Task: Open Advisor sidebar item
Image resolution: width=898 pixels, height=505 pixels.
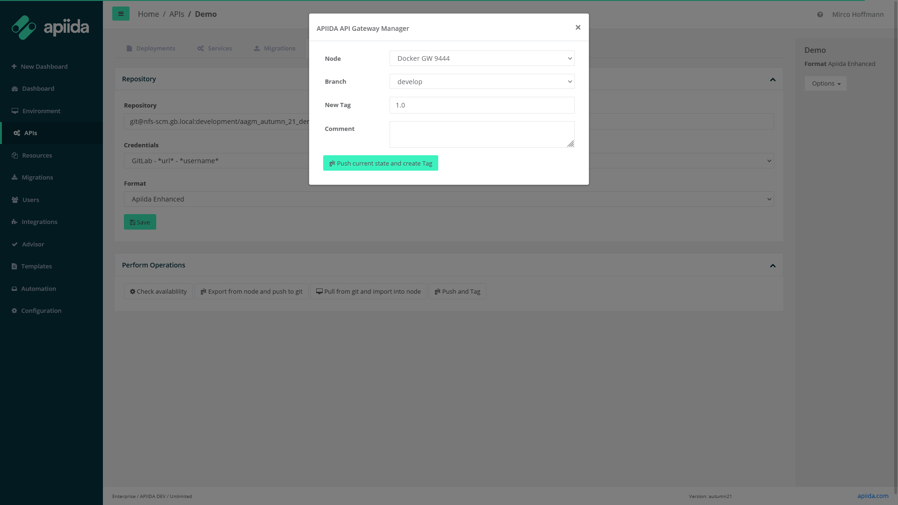Action: tap(33, 244)
